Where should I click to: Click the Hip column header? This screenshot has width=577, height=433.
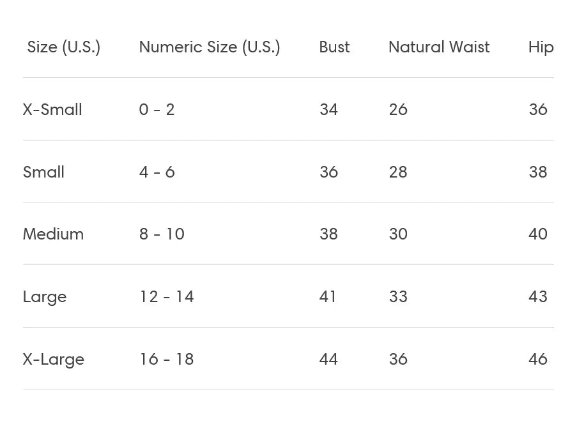pos(541,47)
